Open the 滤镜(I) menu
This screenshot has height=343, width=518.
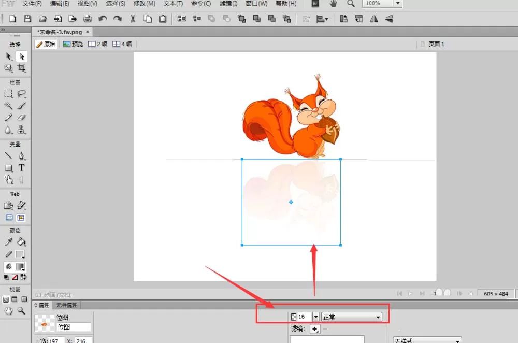point(228,4)
